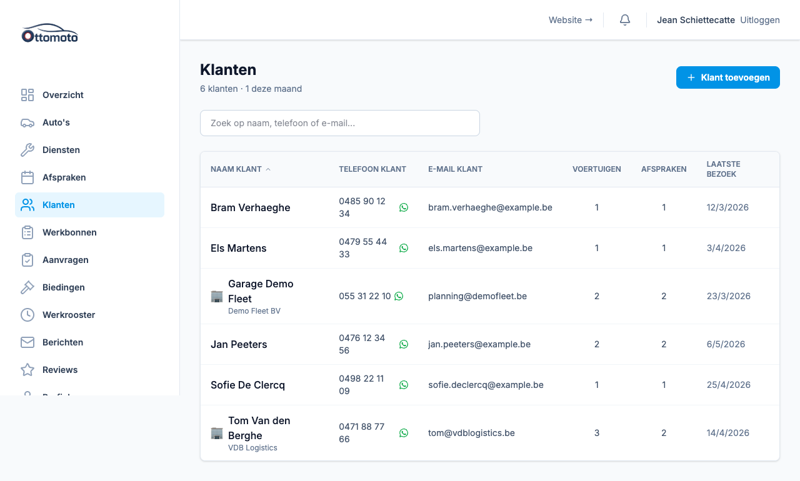
Task: Open the notifications bell icon
Action: pos(625,20)
